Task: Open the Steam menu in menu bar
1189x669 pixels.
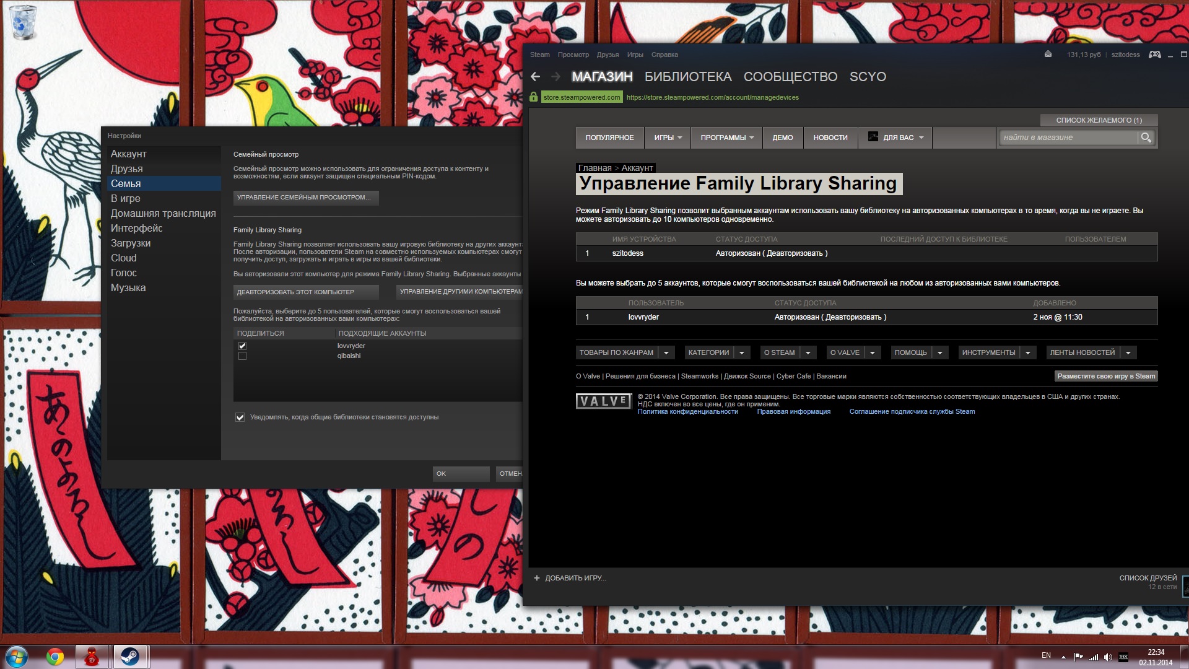Action: click(539, 55)
